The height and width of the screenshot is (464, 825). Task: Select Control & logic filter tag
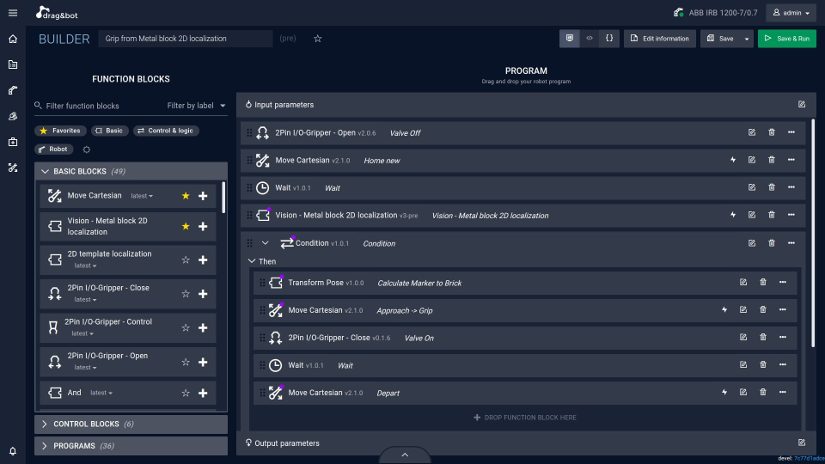click(166, 131)
